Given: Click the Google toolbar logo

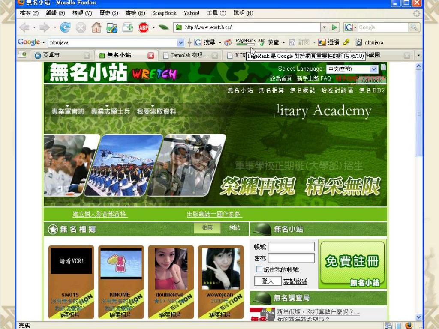Looking at the screenshot, I should [29, 42].
